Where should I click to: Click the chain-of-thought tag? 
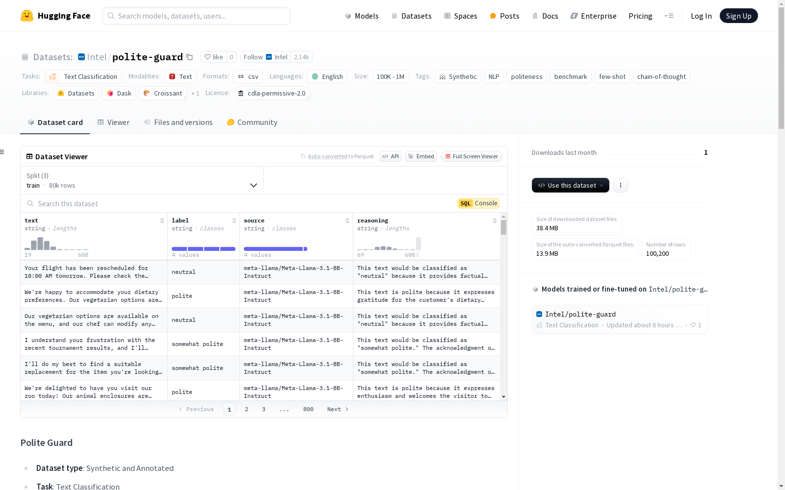pyautogui.click(x=661, y=76)
